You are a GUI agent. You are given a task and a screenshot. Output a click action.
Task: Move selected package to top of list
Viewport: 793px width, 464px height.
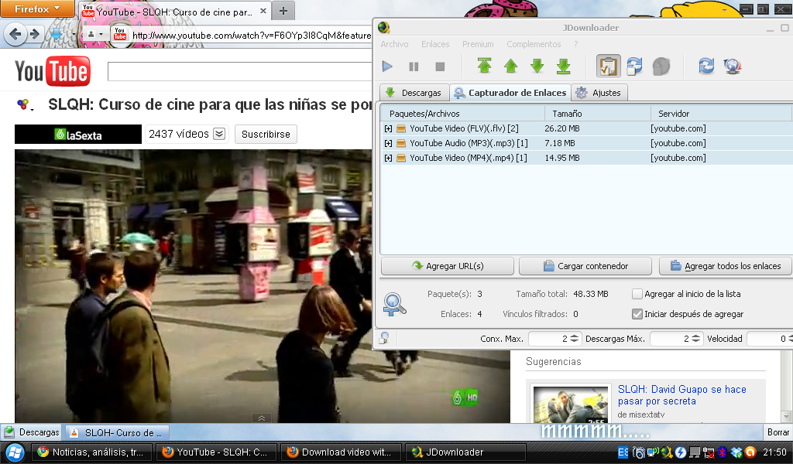click(x=485, y=66)
